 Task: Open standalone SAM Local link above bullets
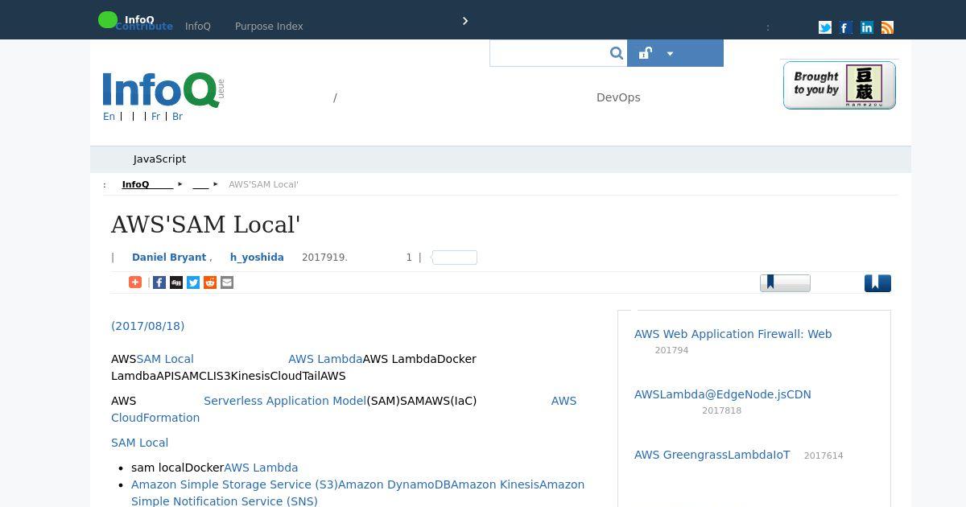(139, 443)
